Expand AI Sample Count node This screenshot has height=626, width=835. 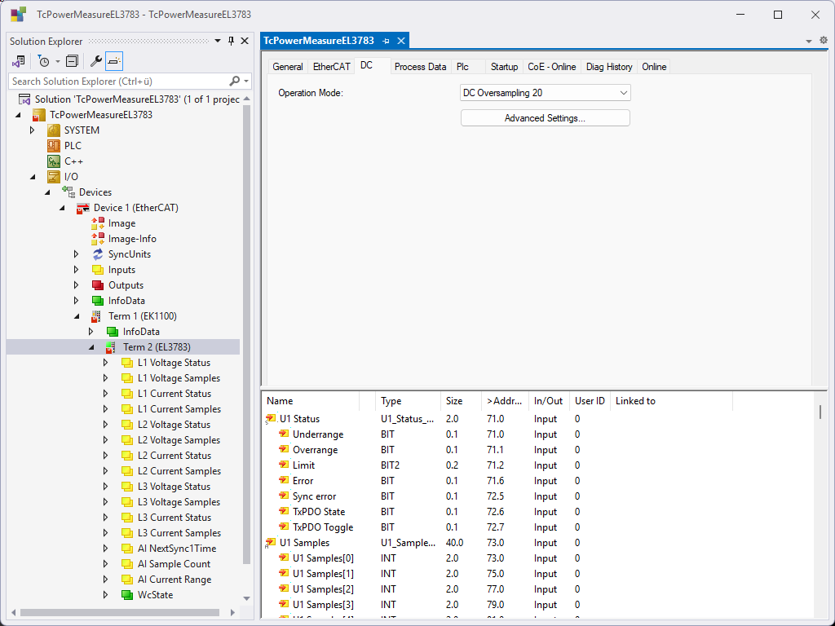tap(105, 564)
